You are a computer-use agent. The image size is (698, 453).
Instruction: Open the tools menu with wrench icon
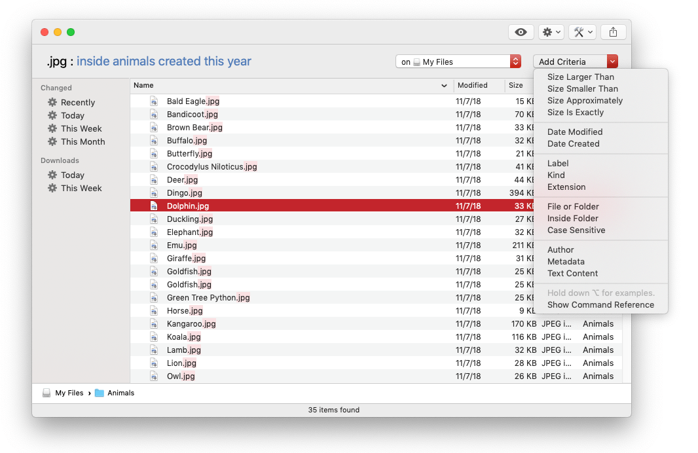click(x=581, y=32)
